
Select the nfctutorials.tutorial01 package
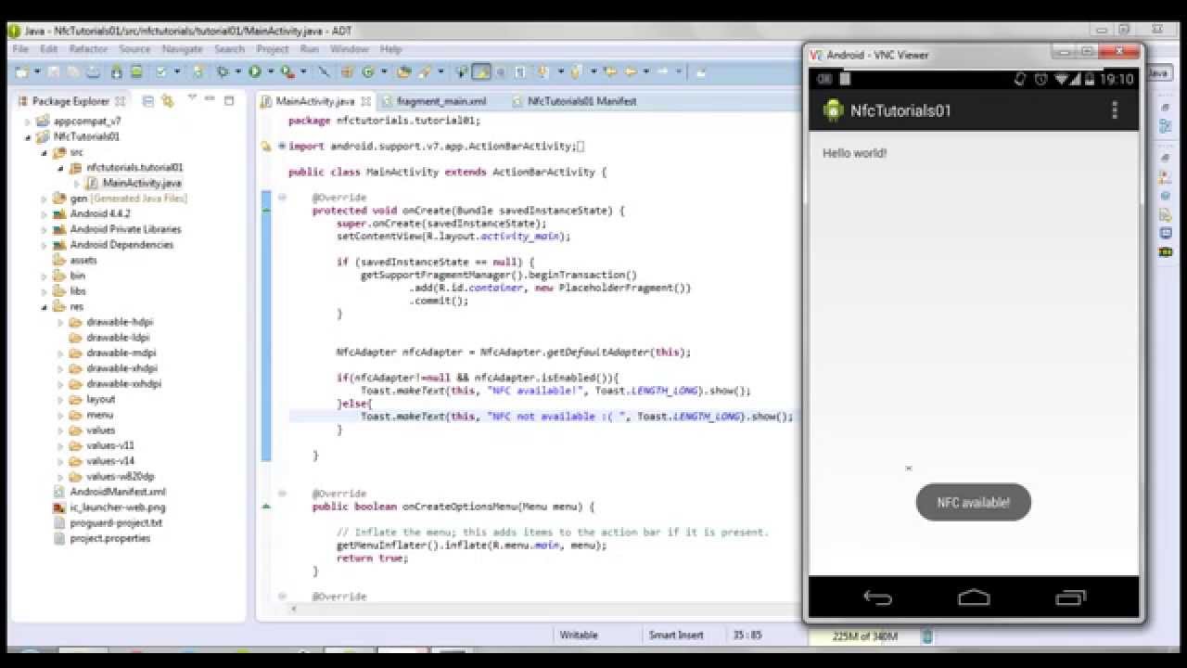click(134, 168)
